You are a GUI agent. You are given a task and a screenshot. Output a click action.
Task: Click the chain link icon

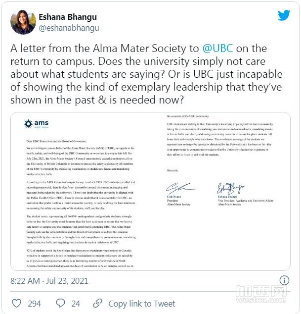(97, 303)
